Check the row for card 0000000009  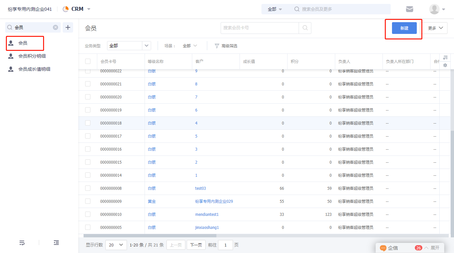click(x=88, y=201)
